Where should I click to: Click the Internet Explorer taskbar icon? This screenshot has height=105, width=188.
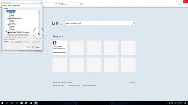click(x=36, y=103)
